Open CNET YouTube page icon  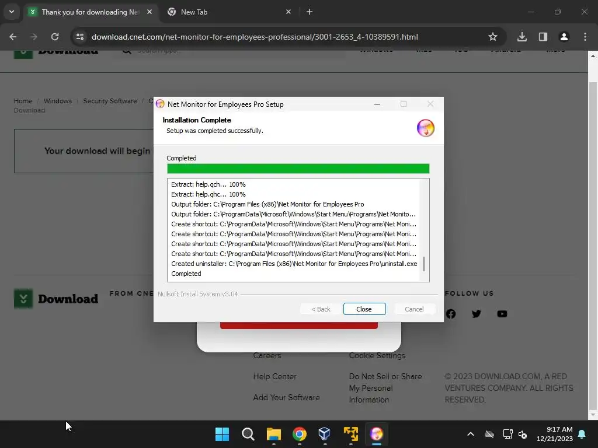point(502,314)
